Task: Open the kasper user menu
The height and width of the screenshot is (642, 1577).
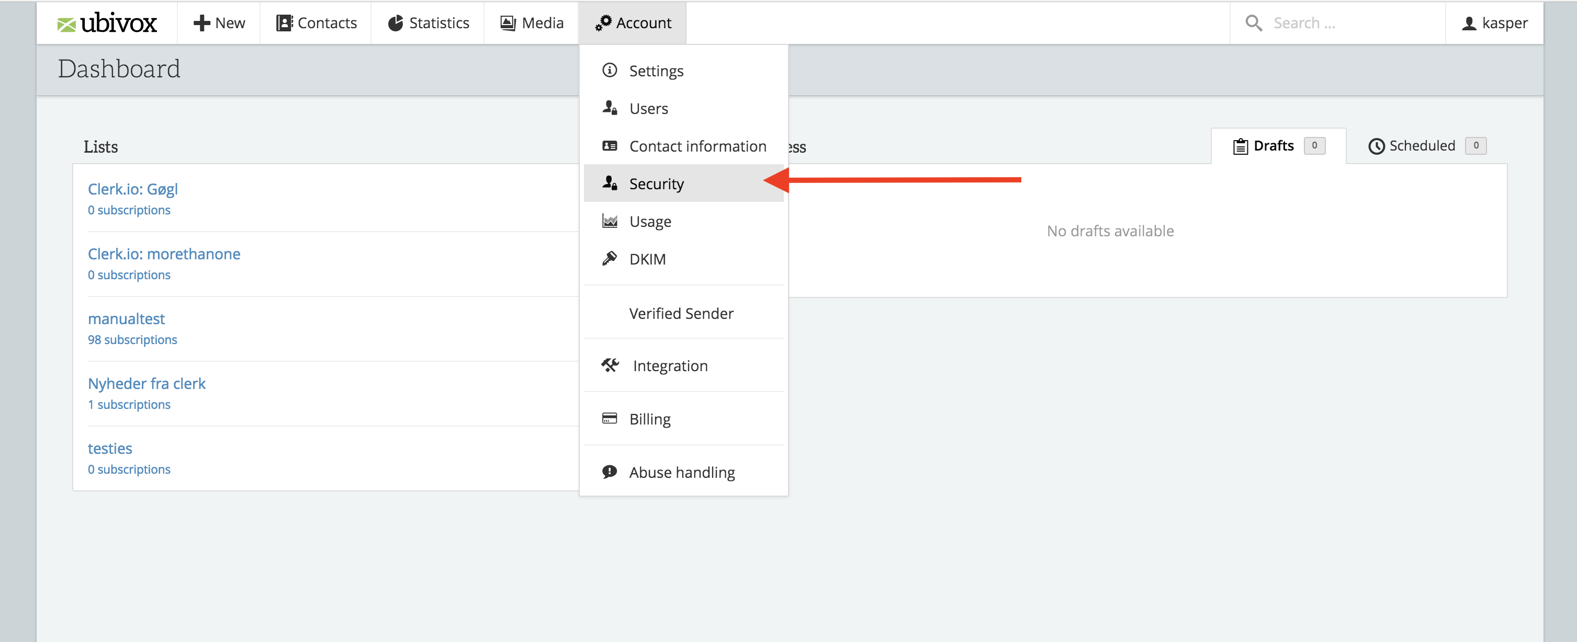Action: coord(1494,23)
